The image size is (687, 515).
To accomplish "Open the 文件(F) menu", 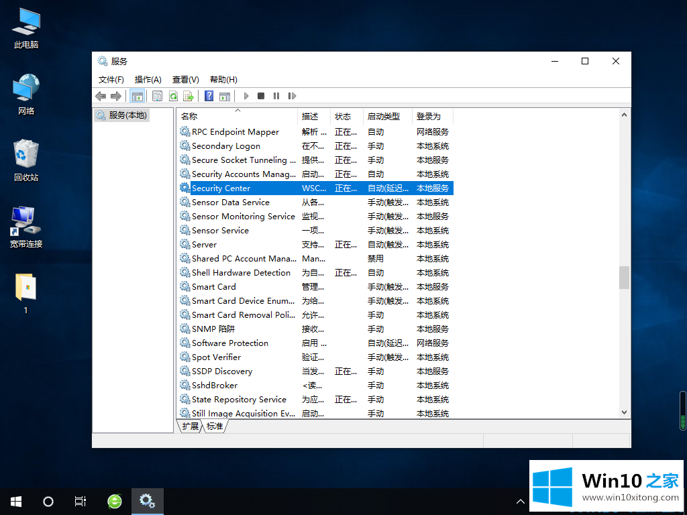I will (111, 79).
